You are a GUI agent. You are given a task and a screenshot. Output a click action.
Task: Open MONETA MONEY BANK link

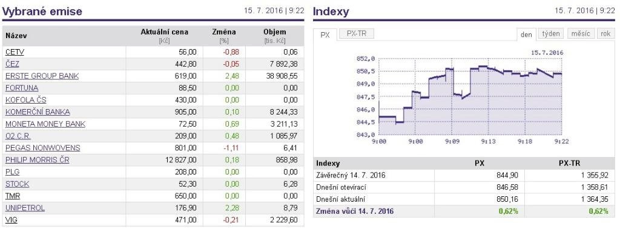click(45, 124)
